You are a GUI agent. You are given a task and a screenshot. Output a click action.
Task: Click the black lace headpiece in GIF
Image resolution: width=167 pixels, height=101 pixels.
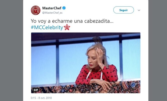98,40
